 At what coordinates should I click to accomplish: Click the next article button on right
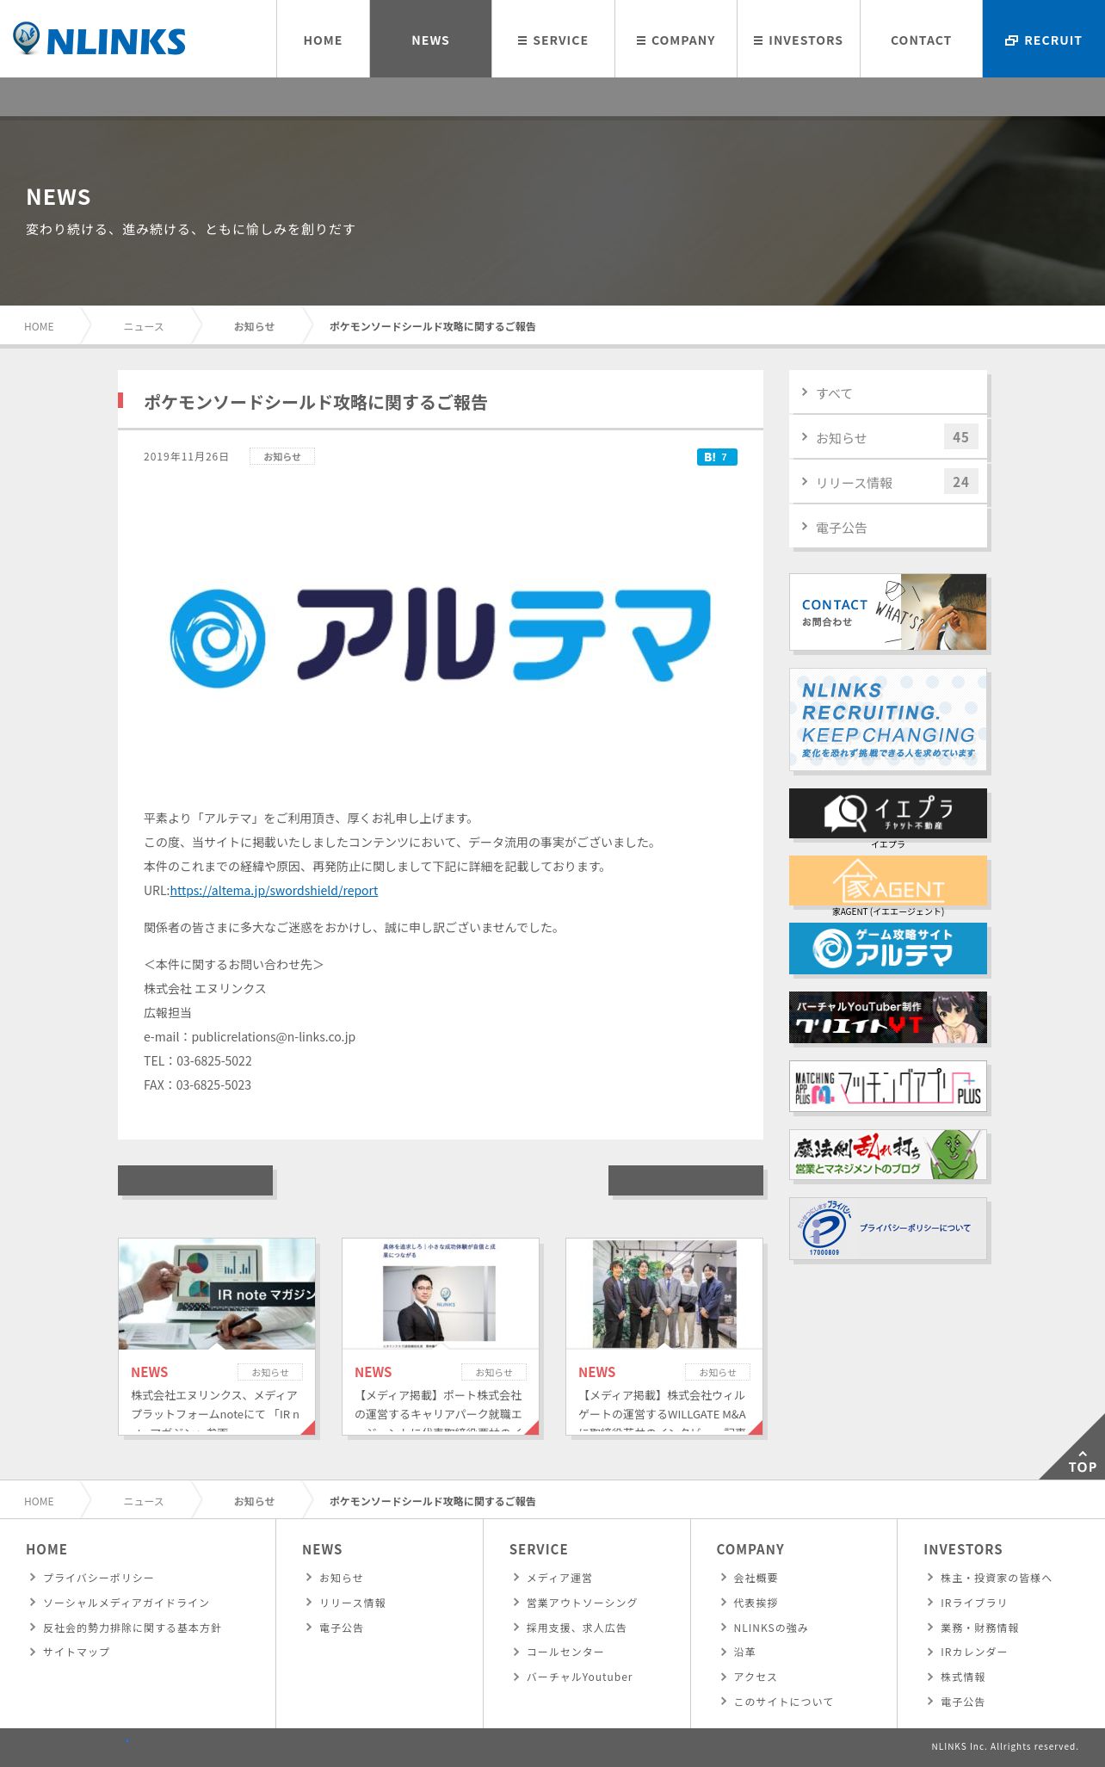[686, 1180]
